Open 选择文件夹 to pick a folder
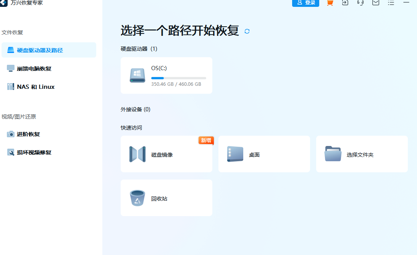The height and width of the screenshot is (255, 417). pyautogui.click(x=362, y=154)
